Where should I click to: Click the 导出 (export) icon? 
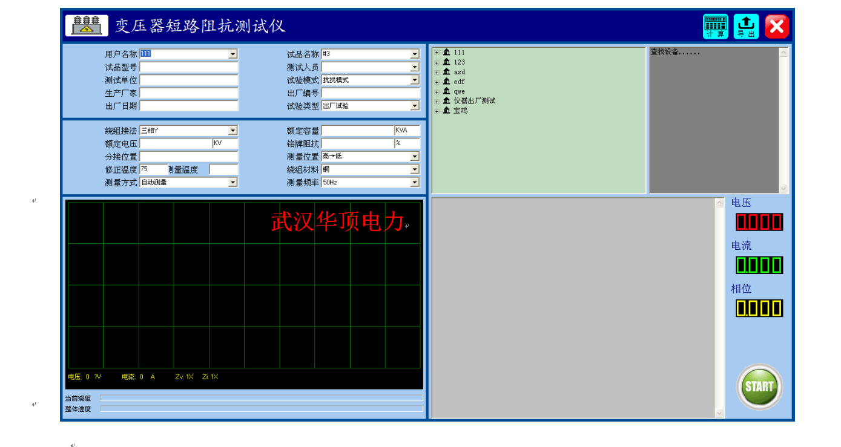coord(747,27)
